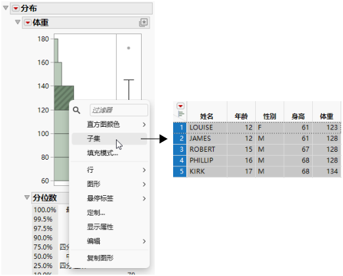
Task: Expand the 悬停标签 submenu arrow
Action: click(x=144, y=198)
